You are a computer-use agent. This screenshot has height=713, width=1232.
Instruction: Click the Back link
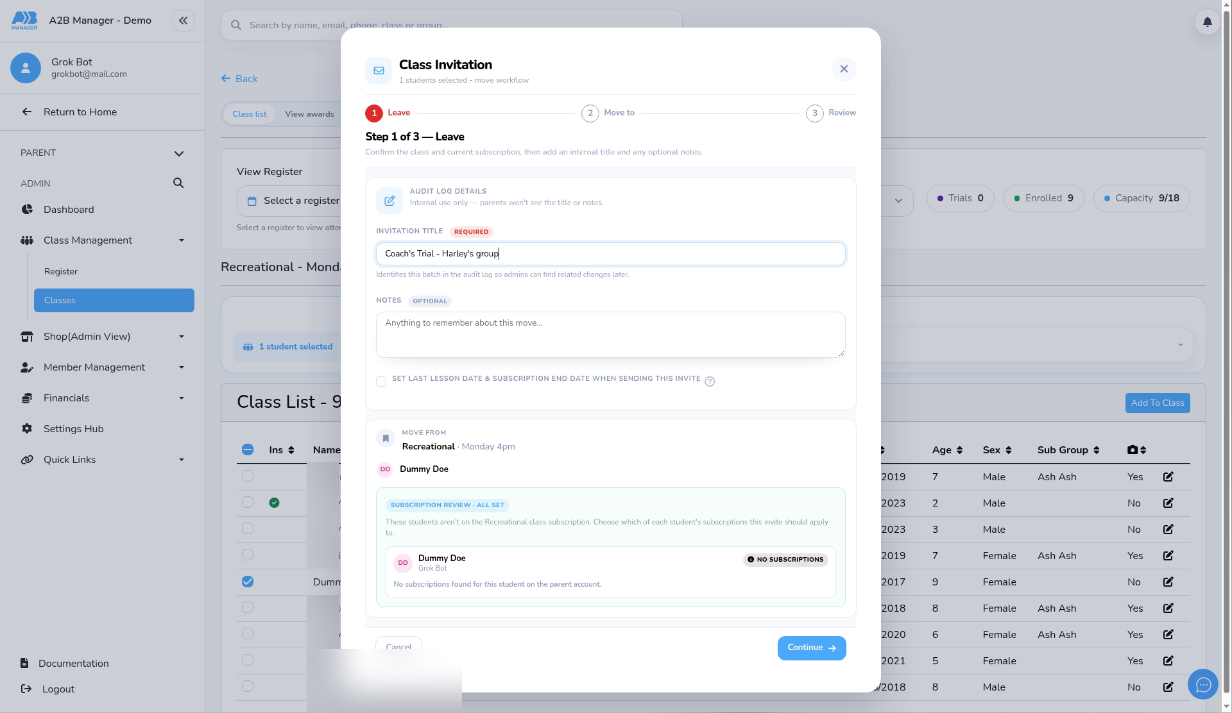pyautogui.click(x=239, y=79)
